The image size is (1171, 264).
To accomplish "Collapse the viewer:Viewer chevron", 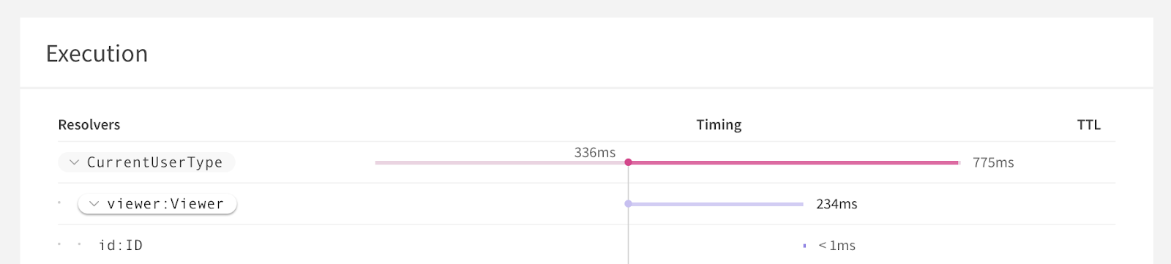I will tap(94, 204).
